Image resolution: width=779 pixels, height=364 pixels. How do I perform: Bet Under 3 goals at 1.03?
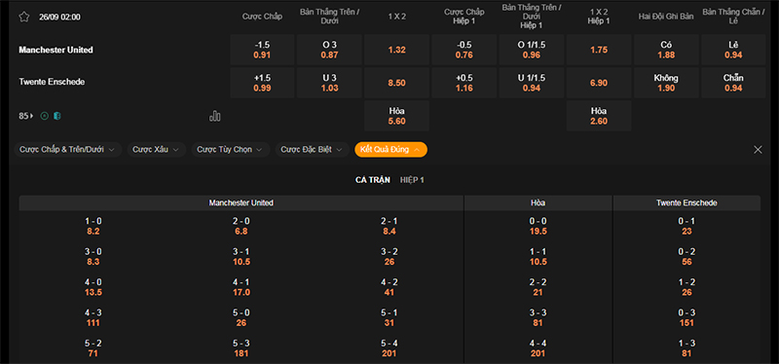click(329, 83)
